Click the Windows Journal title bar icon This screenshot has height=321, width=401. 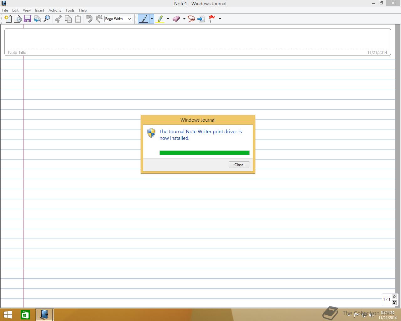(x=3, y=3)
